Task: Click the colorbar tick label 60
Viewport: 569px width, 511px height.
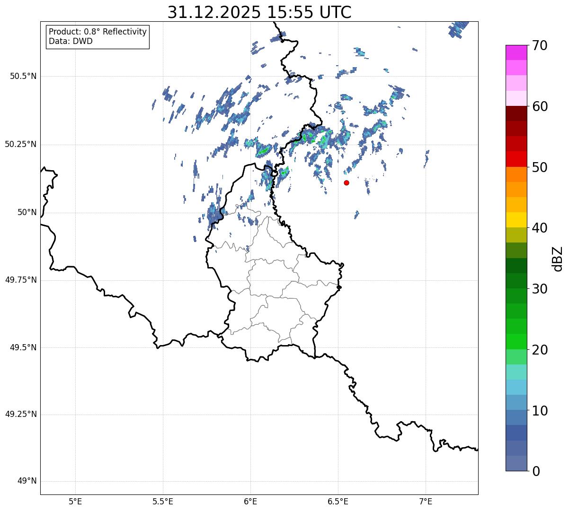Action: pos(539,106)
